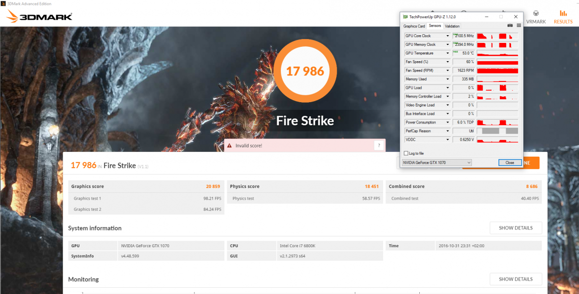Click the GPU-Z title bar app icon

point(405,16)
